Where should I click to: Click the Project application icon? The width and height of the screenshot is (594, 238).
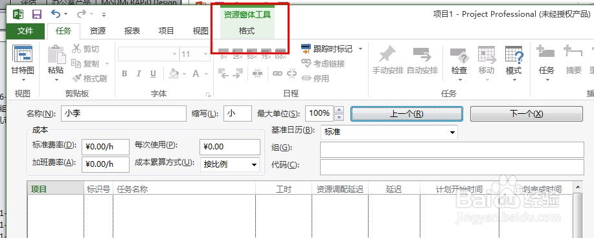click(x=19, y=14)
